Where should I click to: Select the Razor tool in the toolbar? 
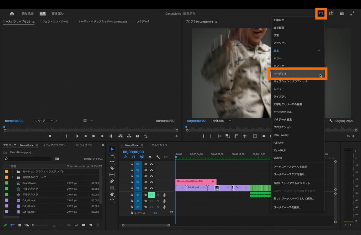tap(112, 168)
